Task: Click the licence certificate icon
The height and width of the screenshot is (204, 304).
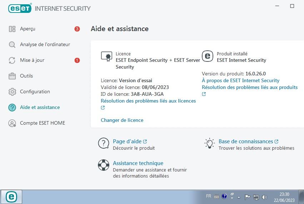Action: coord(106,56)
